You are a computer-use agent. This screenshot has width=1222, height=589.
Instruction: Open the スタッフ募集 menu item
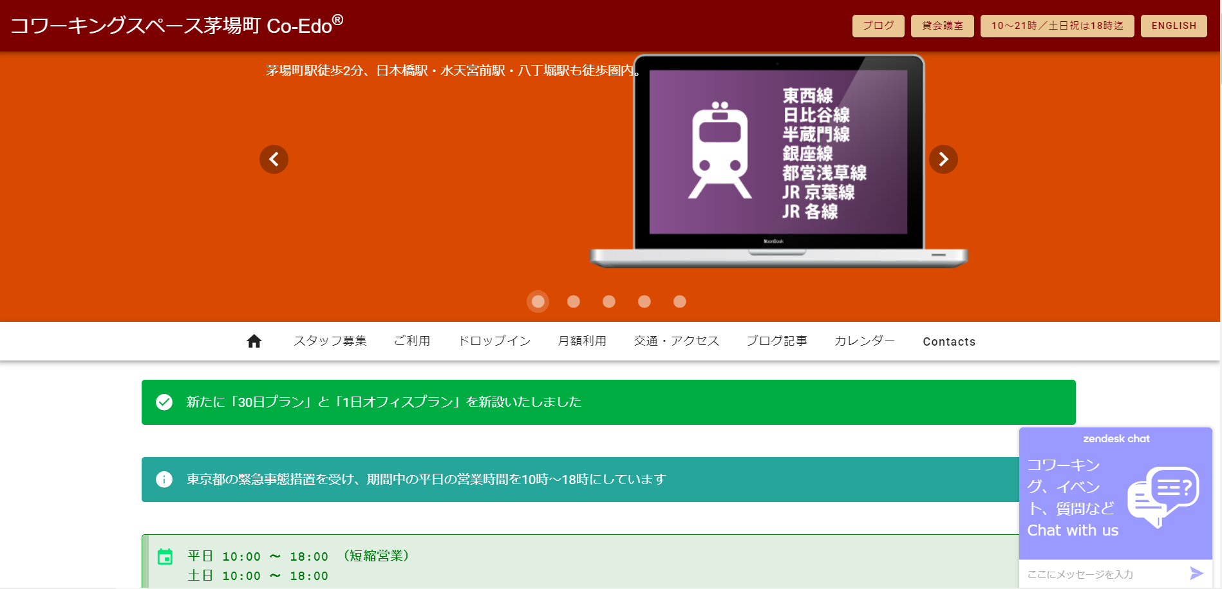point(330,341)
